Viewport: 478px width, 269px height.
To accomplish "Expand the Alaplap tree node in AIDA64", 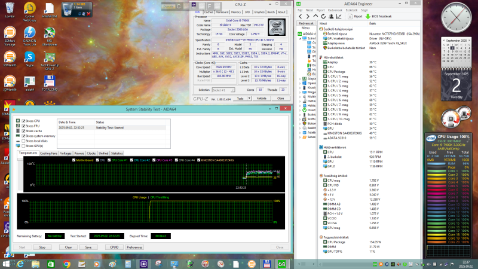I will pyautogui.click(x=301, y=78).
